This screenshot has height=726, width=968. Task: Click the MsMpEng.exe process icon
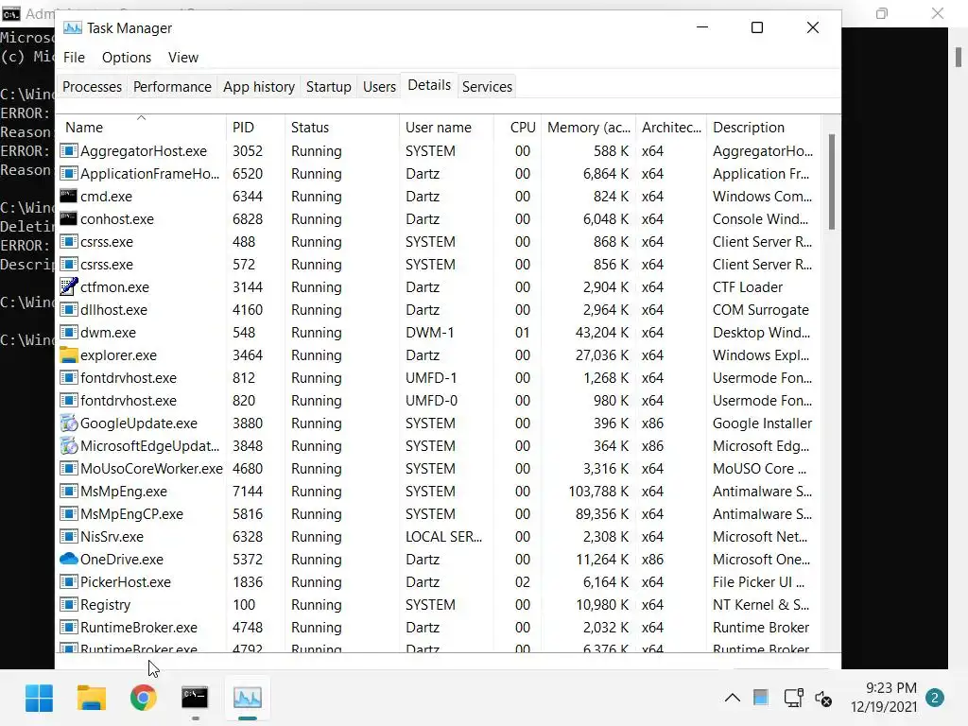(x=68, y=492)
